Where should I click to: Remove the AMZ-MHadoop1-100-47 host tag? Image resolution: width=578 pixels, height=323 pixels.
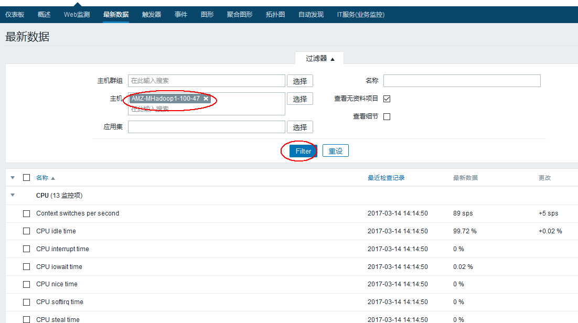(206, 99)
